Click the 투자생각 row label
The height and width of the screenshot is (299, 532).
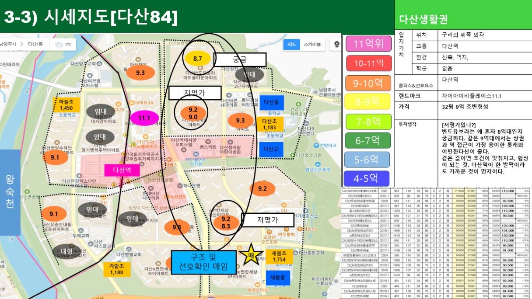click(408, 124)
